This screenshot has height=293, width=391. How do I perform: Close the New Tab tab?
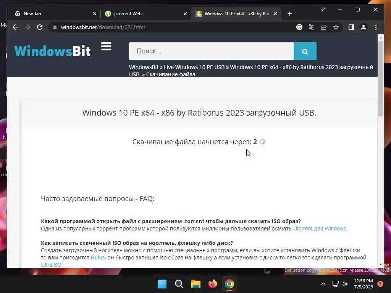coord(95,14)
